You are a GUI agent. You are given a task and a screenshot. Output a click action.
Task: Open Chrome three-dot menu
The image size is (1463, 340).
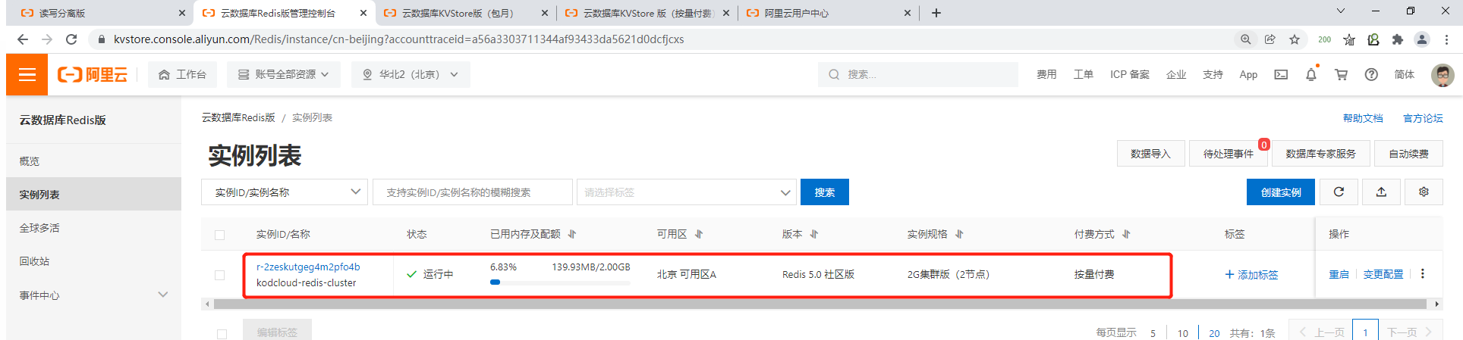pyautogui.click(x=1447, y=39)
